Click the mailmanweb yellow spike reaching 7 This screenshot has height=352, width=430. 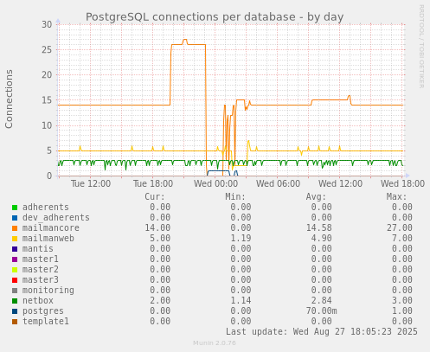point(248,141)
